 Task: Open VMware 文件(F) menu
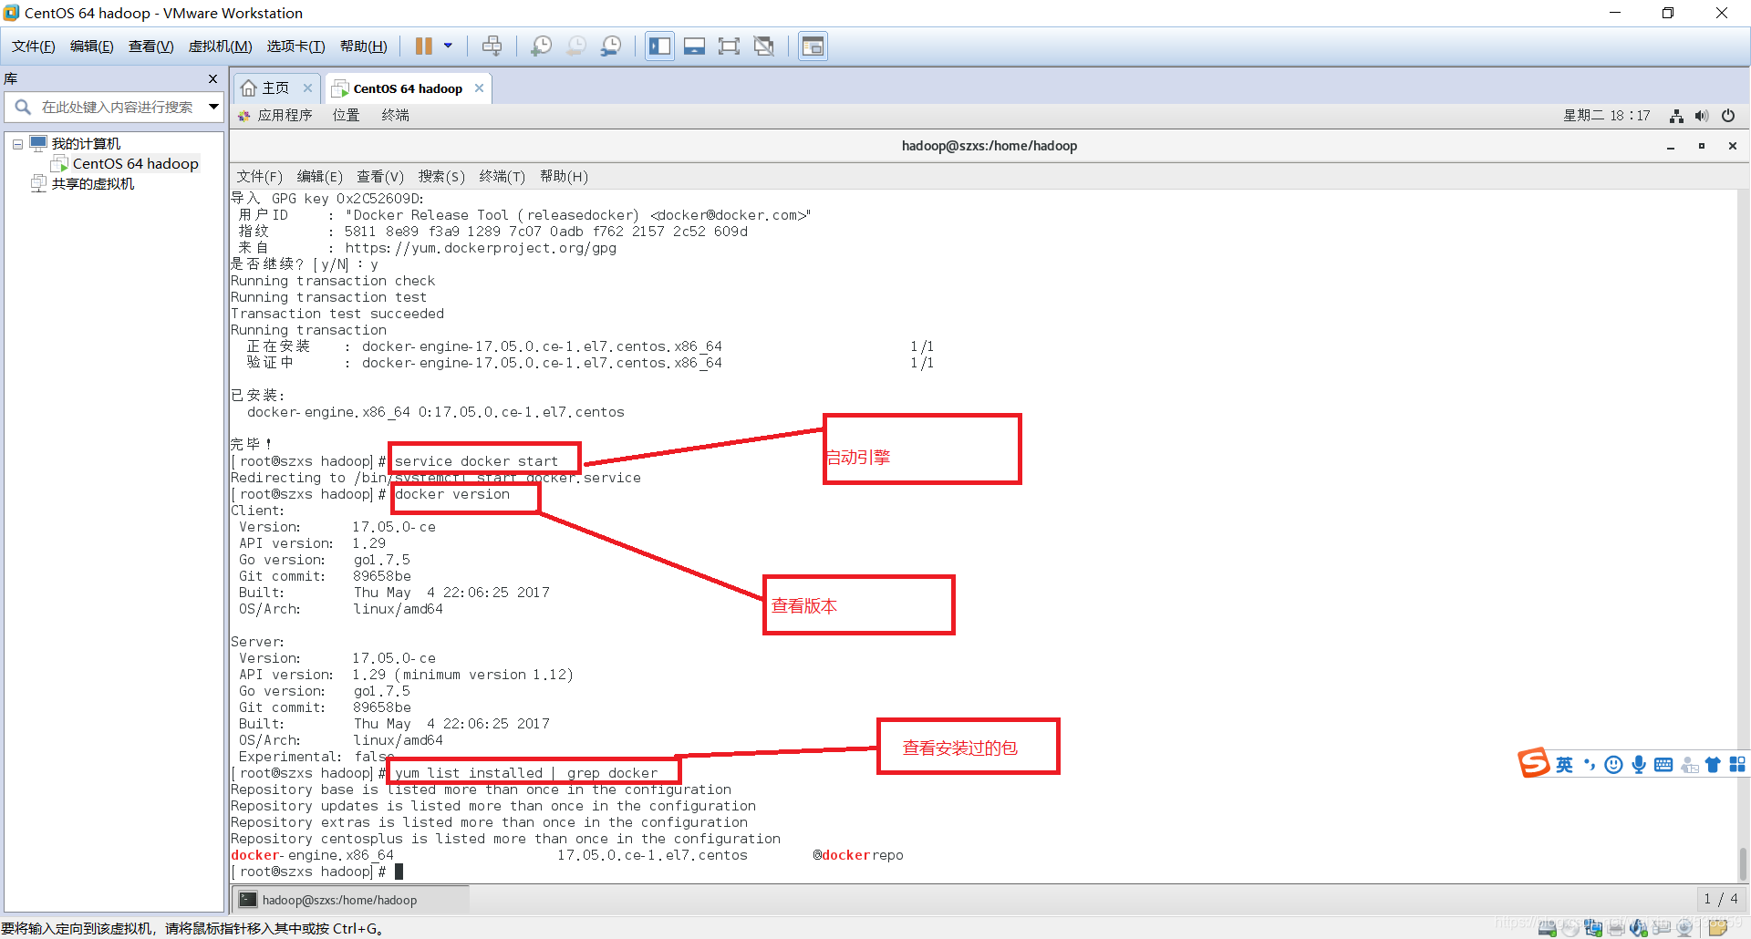33,46
